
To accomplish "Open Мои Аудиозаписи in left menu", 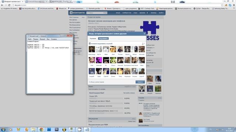I will (75, 27).
